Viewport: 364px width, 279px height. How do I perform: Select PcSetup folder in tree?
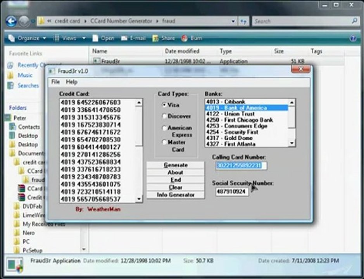coord(33,250)
